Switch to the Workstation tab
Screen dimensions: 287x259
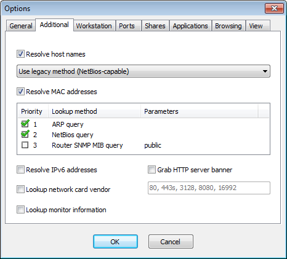[94, 26]
